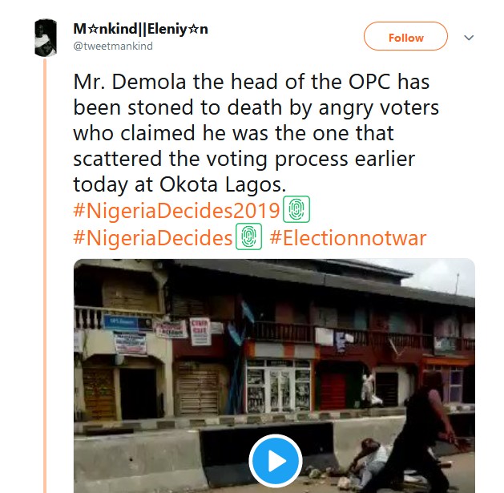Click fingerprint emoji before #Electionnotwar
The width and height of the screenshot is (504, 493).
click(x=249, y=238)
